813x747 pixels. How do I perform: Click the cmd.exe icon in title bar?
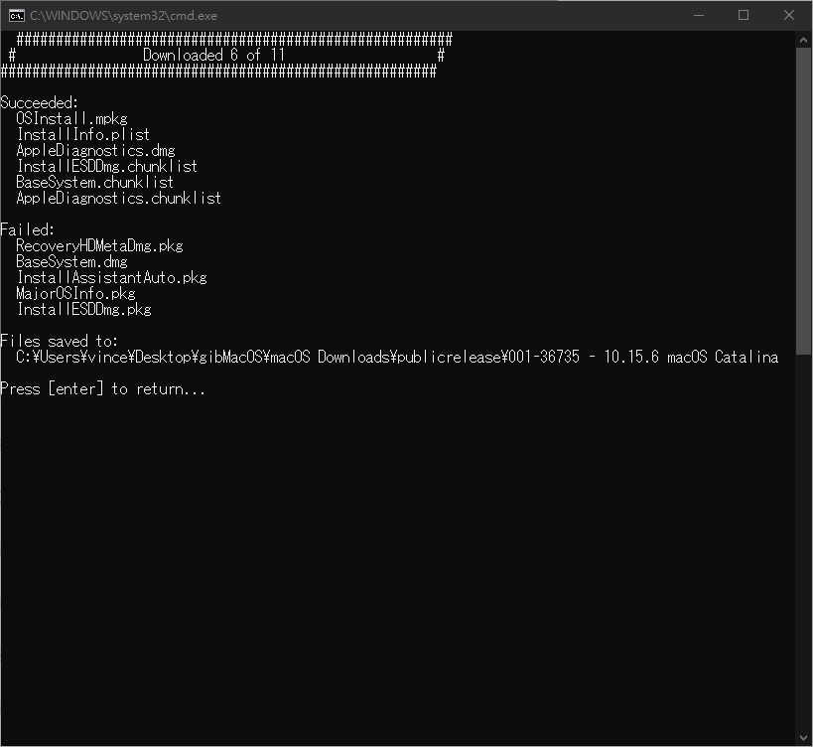pyautogui.click(x=16, y=16)
